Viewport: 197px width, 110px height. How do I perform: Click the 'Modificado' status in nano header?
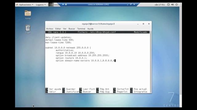140,32
